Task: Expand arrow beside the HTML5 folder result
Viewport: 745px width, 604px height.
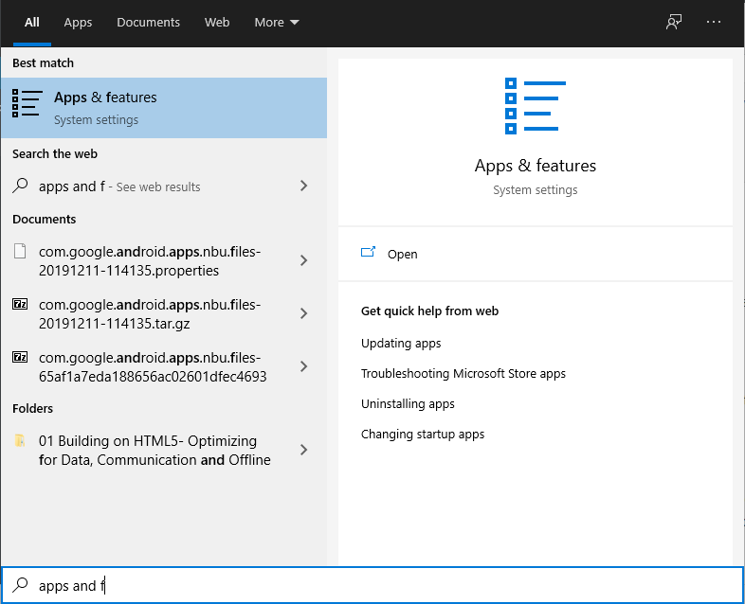Action: (x=303, y=450)
